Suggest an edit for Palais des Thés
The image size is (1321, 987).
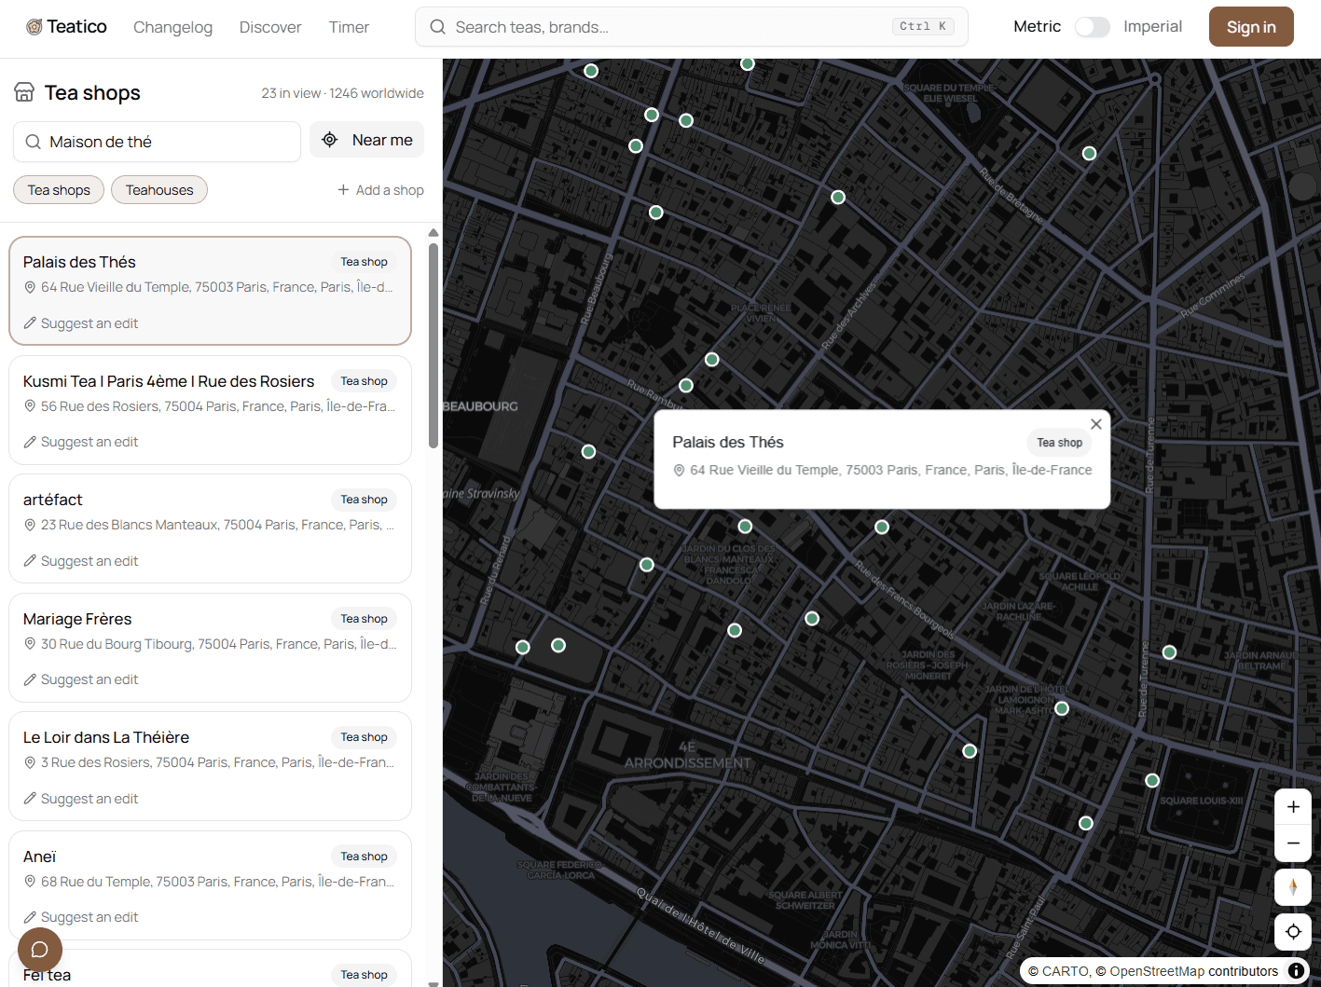(x=81, y=323)
